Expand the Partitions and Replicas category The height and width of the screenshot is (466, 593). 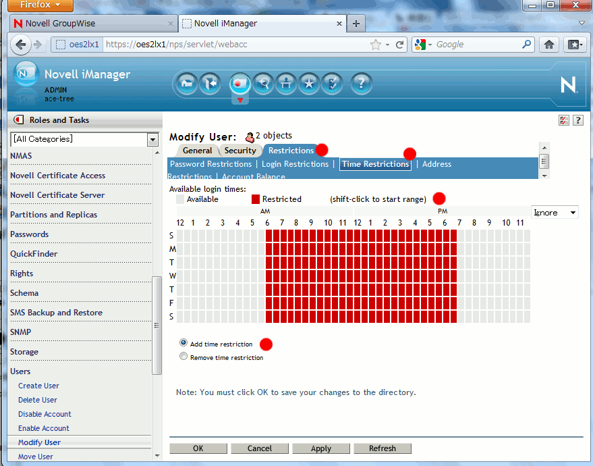(54, 215)
